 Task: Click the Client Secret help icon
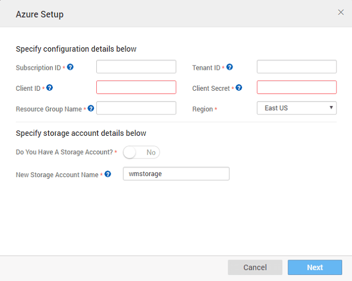tap(239, 87)
